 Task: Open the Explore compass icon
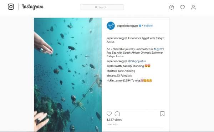[x=172, y=7]
